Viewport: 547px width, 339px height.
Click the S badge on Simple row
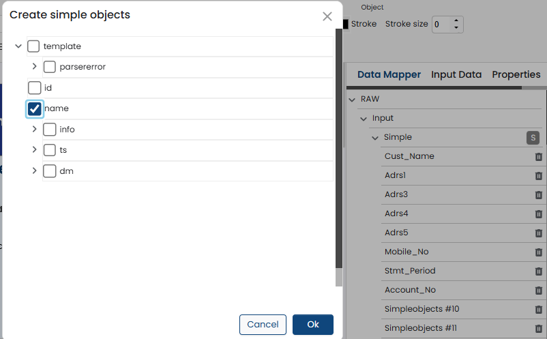(533, 138)
